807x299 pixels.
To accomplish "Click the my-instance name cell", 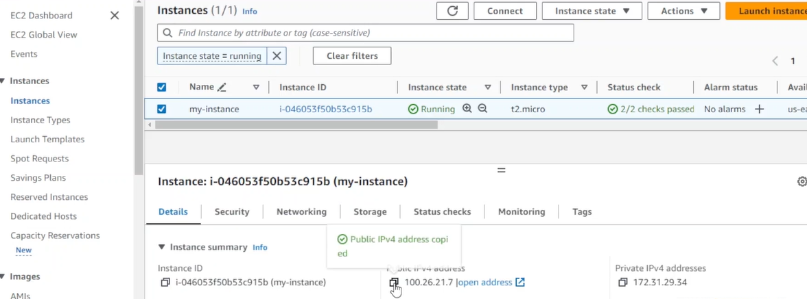I will pos(214,109).
